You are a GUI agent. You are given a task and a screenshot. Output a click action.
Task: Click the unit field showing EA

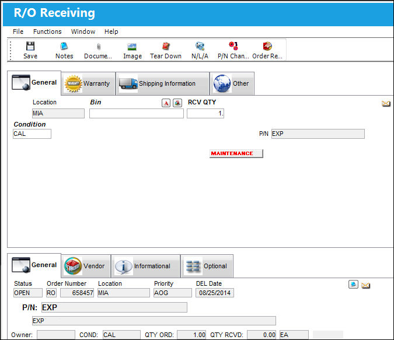point(294,335)
